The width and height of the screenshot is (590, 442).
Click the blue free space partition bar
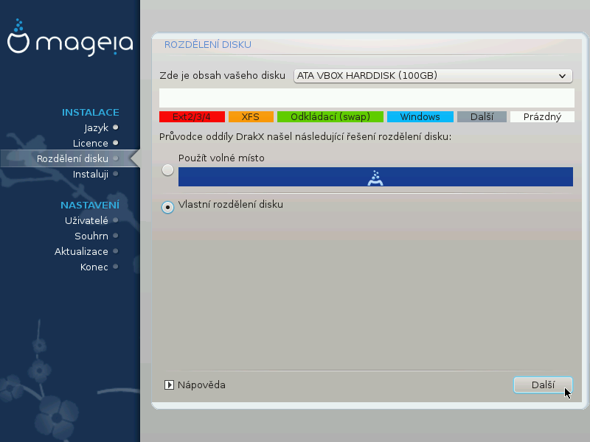click(375, 177)
